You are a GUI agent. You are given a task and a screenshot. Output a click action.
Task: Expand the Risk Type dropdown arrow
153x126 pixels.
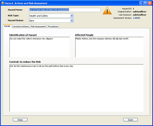(72, 16)
